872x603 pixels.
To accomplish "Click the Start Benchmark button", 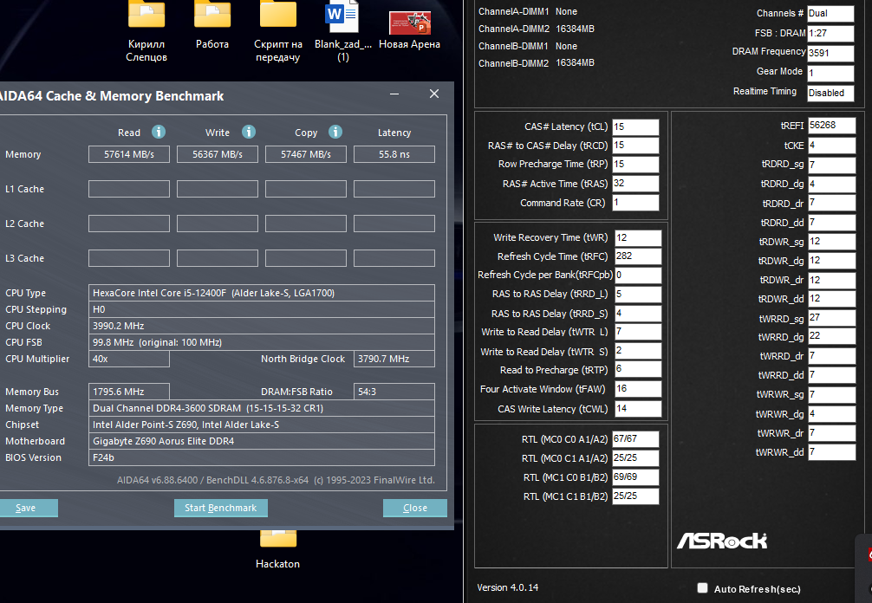I will point(221,508).
